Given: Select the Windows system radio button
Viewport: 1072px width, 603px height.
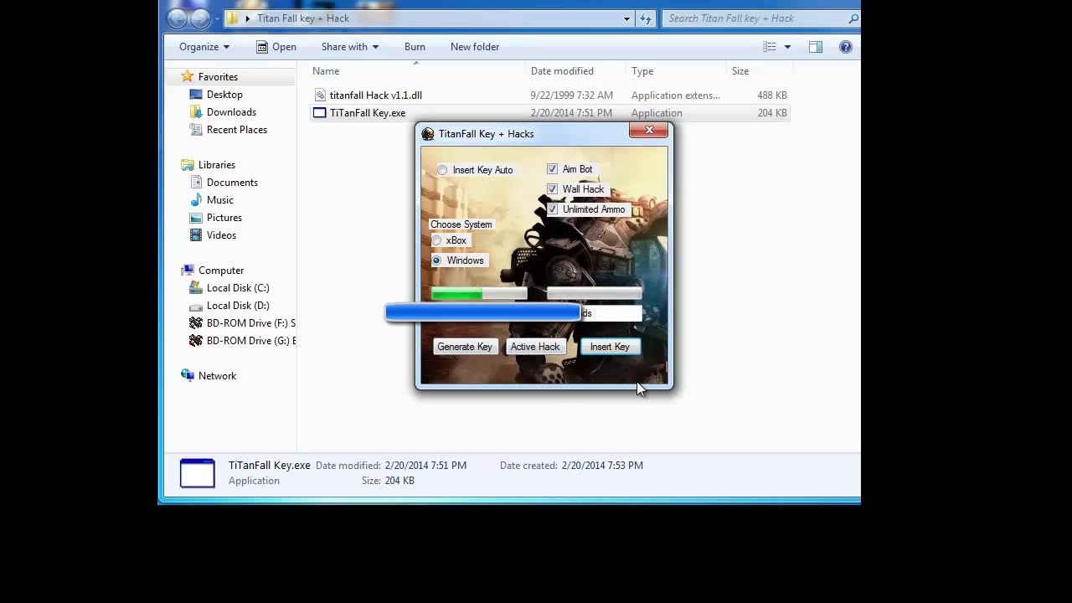Looking at the screenshot, I should tap(436, 260).
